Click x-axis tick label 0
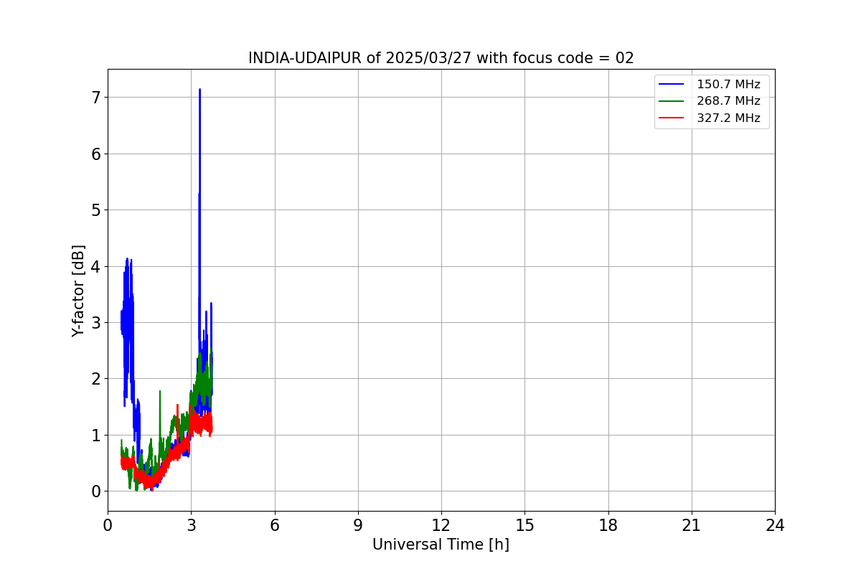Viewport: 861px width, 574px height. tap(108, 525)
